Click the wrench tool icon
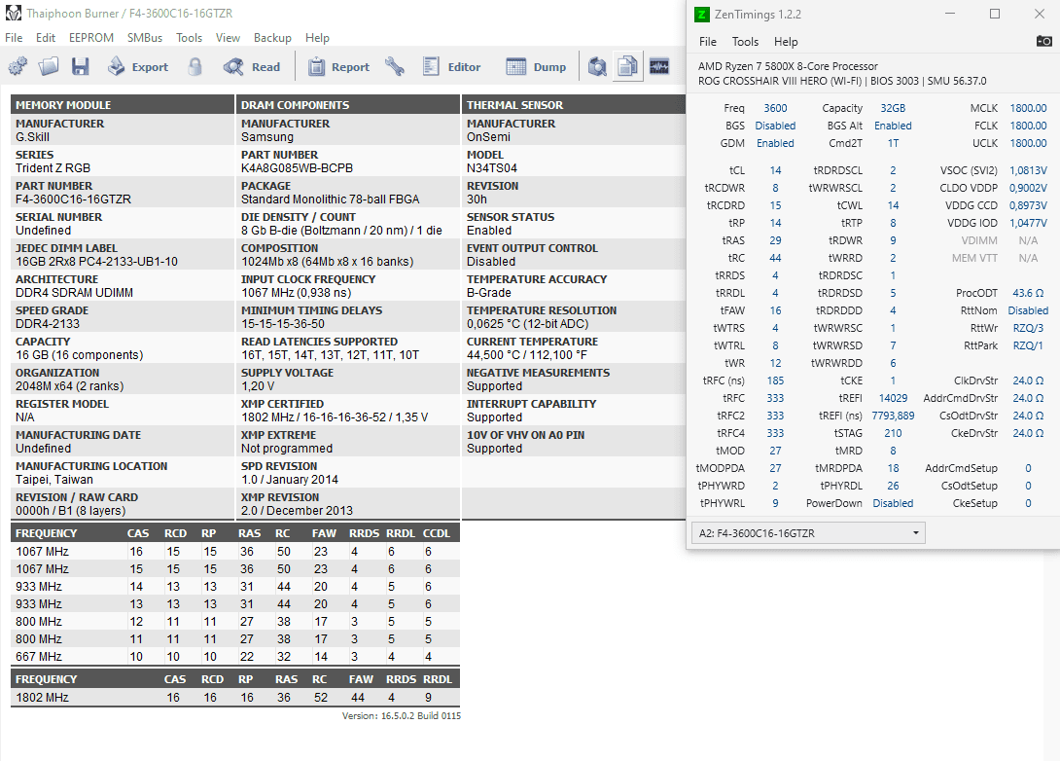1060x761 pixels. (x=395, y=66)
